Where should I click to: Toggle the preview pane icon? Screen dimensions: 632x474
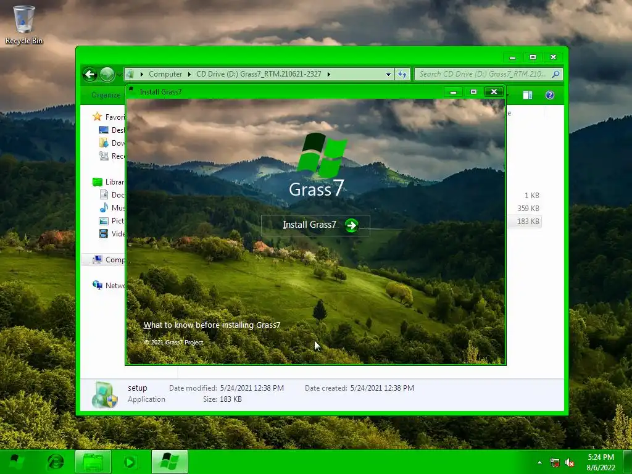click(x=527, y=95)
